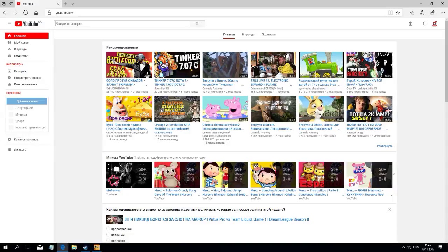Select the Отличное rating option

tap(108, 235)
